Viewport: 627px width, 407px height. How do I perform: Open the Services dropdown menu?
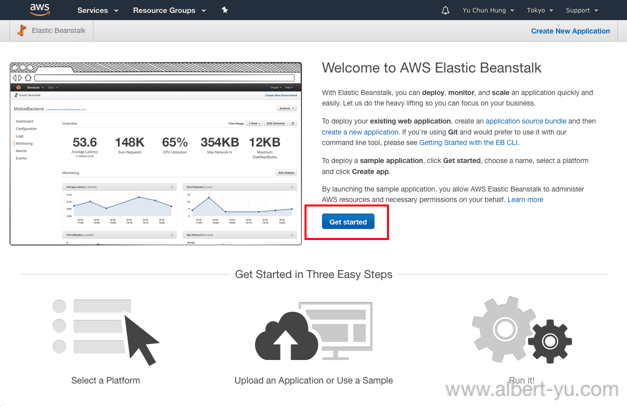tap(98, 10)
